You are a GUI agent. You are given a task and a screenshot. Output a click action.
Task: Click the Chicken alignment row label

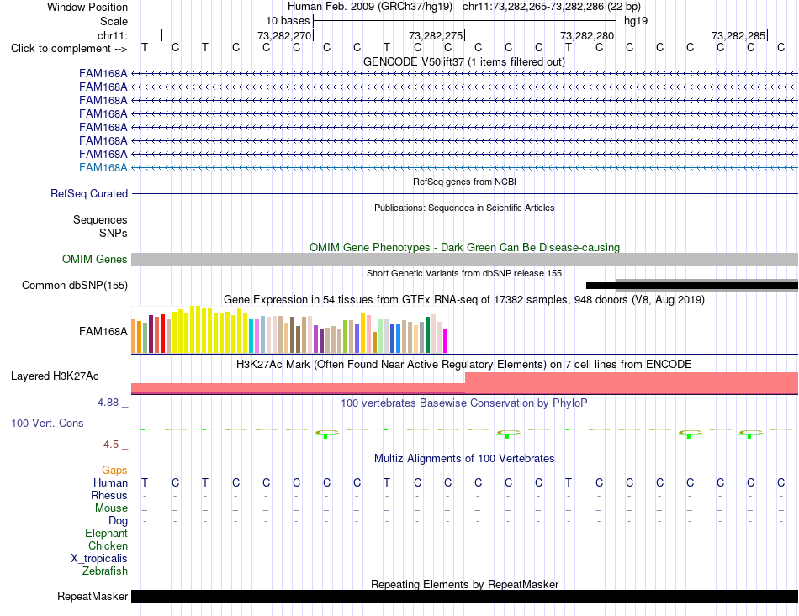coord(108,545)
